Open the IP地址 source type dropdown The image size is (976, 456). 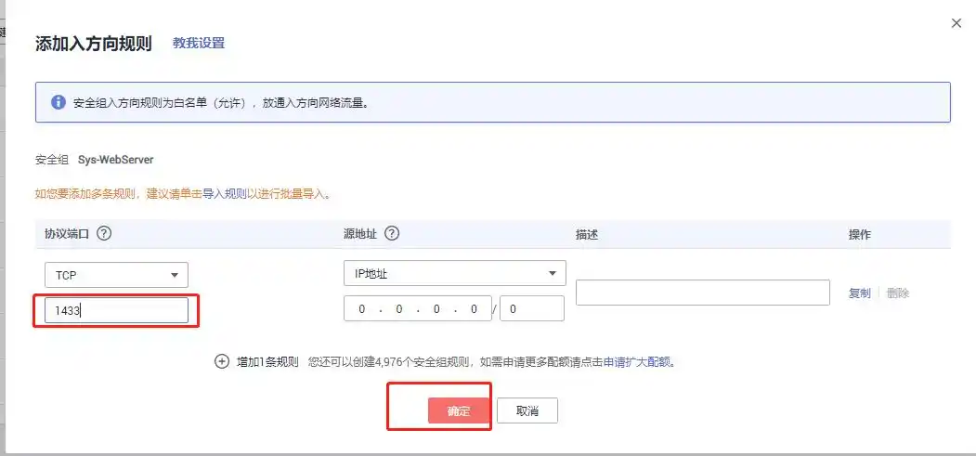tap(454, 273)
